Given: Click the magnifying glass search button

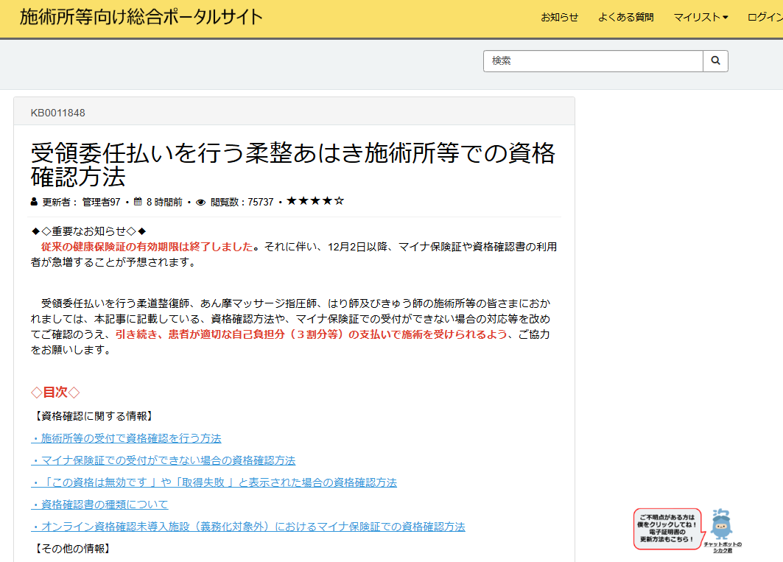Looking at the screenshot, I should [x=715, y=61].
